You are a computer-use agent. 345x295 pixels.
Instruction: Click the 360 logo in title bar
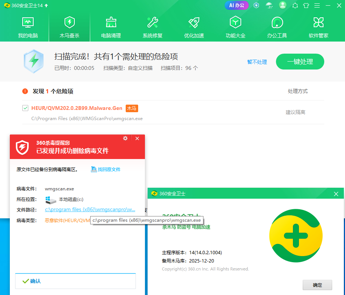coord(7,5)
